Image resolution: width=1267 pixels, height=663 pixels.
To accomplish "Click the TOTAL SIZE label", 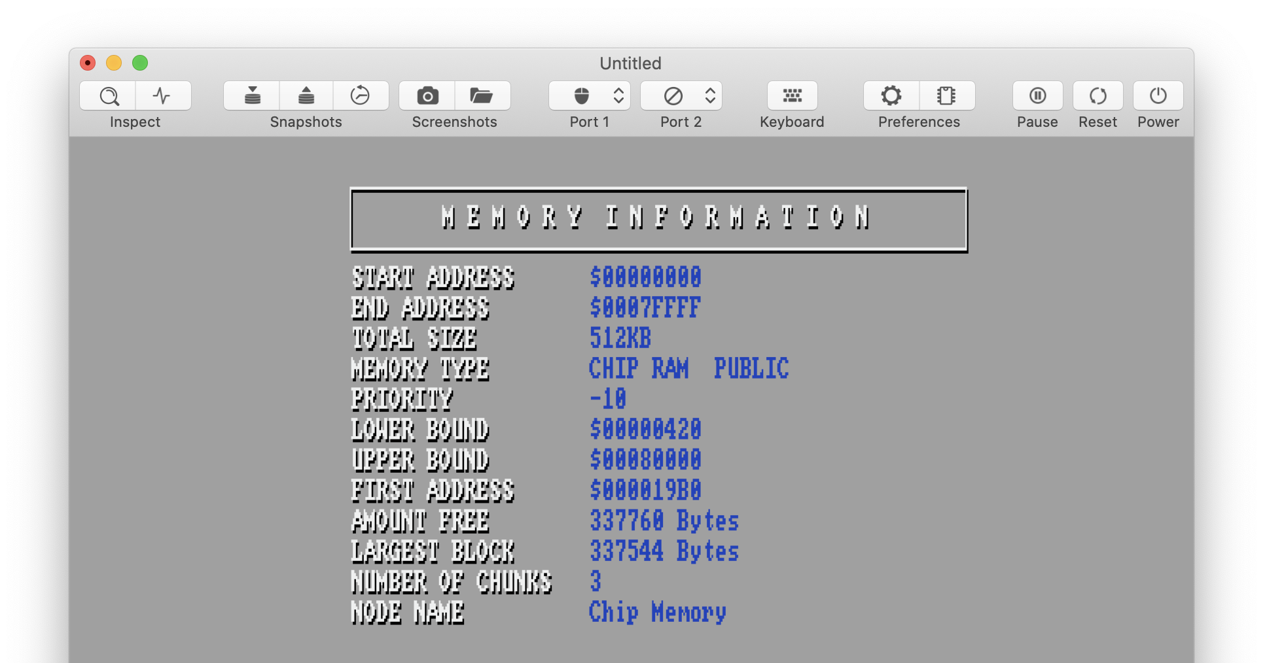I will [414, 339].
